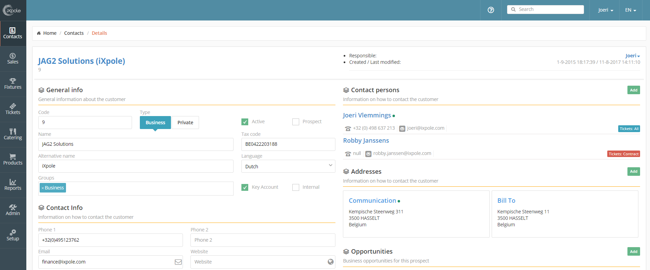Open the Catering sidebar section
The image size is (650, 270).
13,134
